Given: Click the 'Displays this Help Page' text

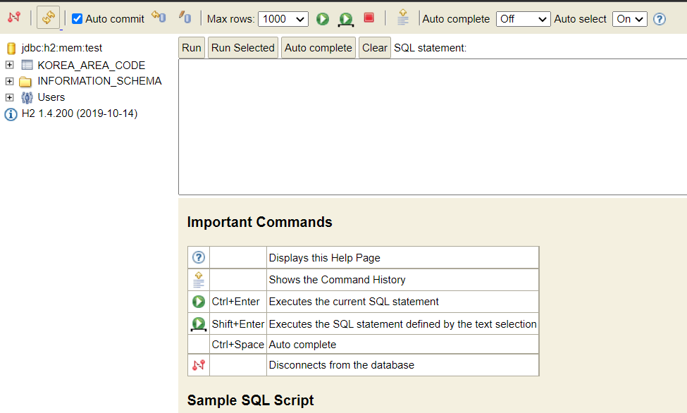Looking at the screenshot, I should (x=325, y=258).
